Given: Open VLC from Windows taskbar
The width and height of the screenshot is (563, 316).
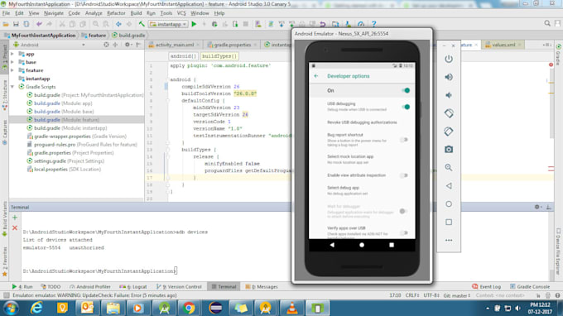Looking at the screenshot, I should pos(292,308).
